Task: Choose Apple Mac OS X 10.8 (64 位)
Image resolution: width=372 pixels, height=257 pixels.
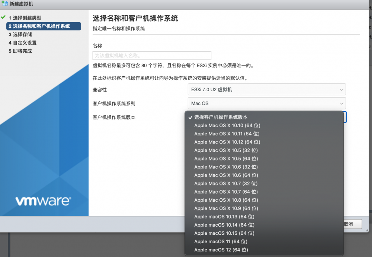Action: [264, 200]
